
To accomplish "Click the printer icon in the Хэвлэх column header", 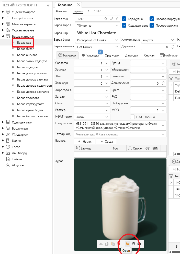I will [x=130, y=148].
